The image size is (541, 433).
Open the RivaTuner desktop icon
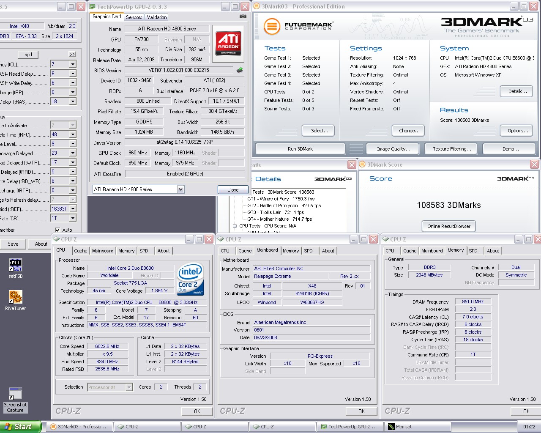tap(15, 300)
